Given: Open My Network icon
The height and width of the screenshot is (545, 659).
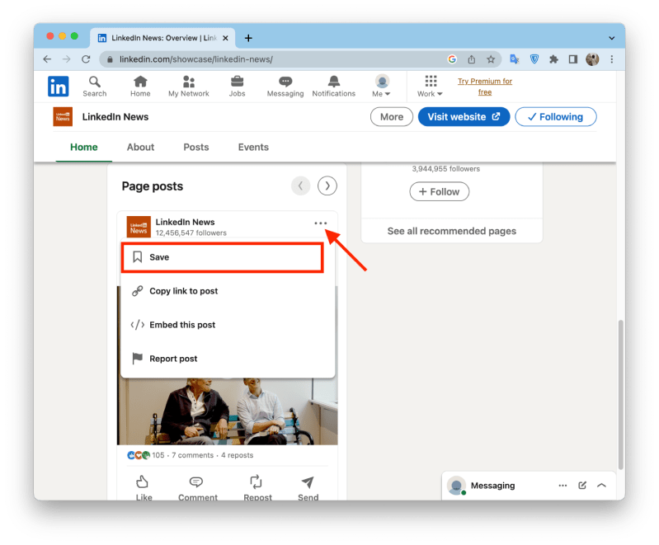Looking at the screenshot, I should [189, 87].
